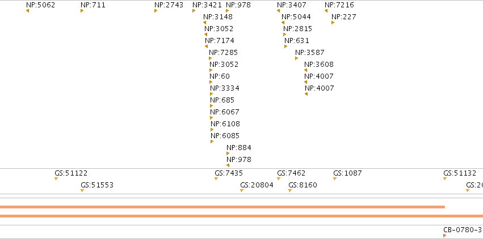Choose the NP:5044 feature arrow
Screen dimensions: 483x239
(283, 23)
